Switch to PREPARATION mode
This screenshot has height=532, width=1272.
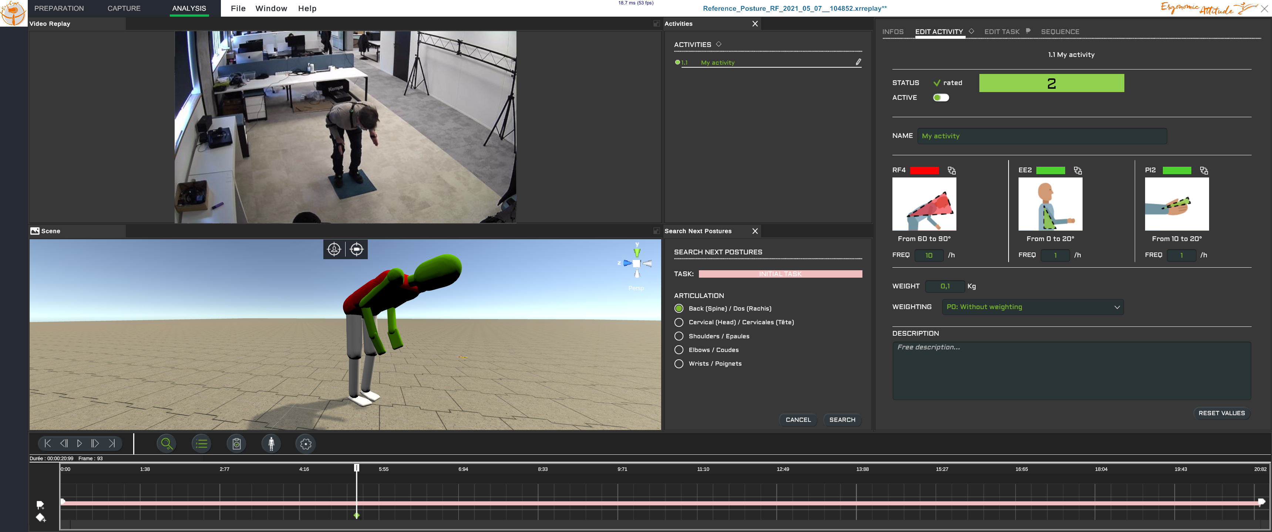point(59,9)
